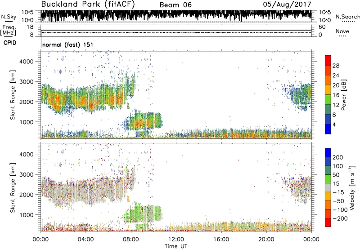
Task: Click the '12:00' time axis tick label
Action: point(176,240)
